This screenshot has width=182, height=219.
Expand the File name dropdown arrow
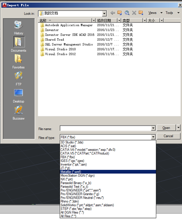coord(153,128)
